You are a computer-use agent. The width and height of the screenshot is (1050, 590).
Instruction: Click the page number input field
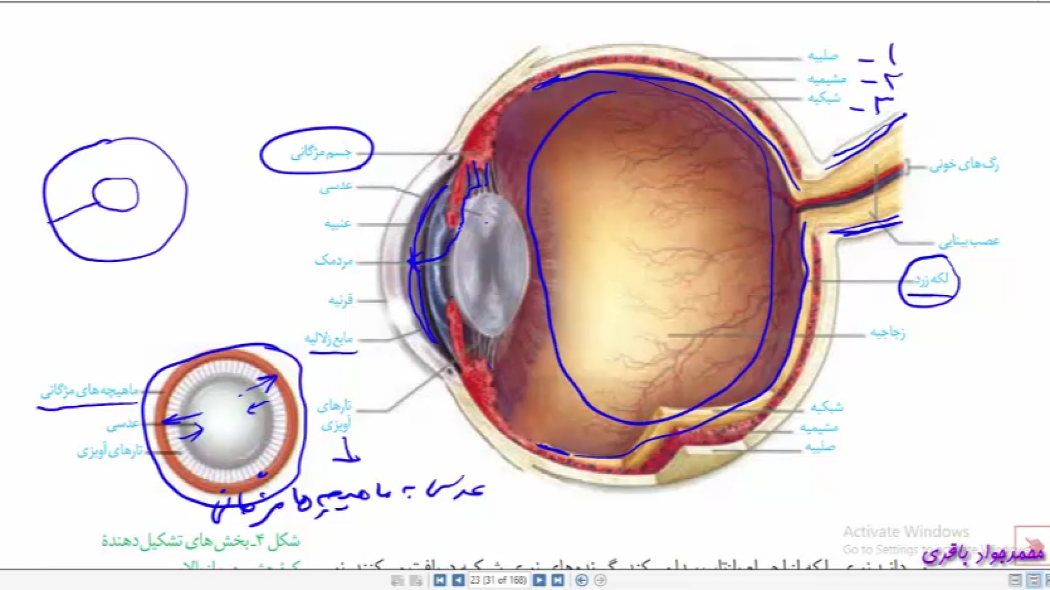498,580
